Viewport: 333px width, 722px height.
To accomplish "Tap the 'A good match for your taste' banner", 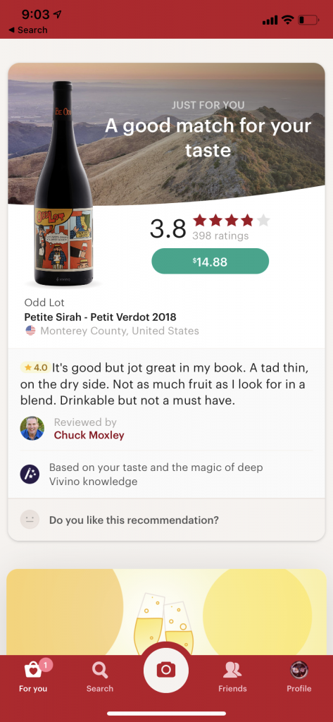I will [208, 137].
